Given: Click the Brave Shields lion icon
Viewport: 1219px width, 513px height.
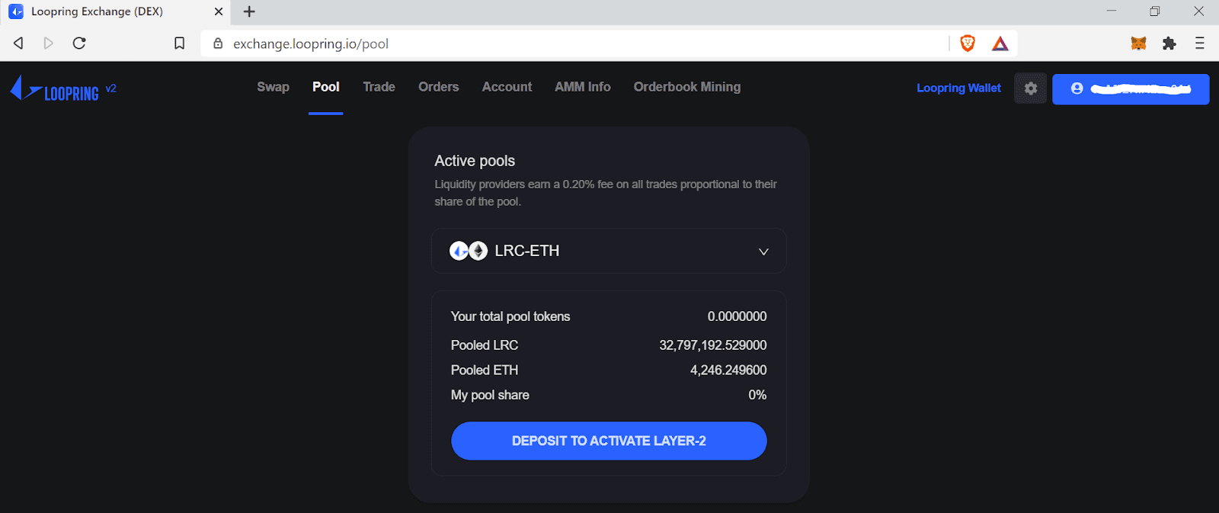Looking at the screenshot, I should 968,43.
